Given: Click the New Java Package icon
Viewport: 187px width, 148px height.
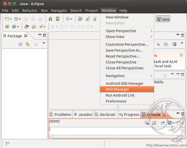Looking at the screenshot, I should pyautogui.click(x=7, y=26).
